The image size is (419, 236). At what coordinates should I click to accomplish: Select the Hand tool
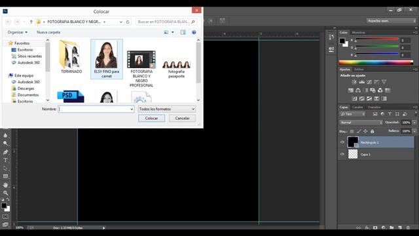click(5, 185)
